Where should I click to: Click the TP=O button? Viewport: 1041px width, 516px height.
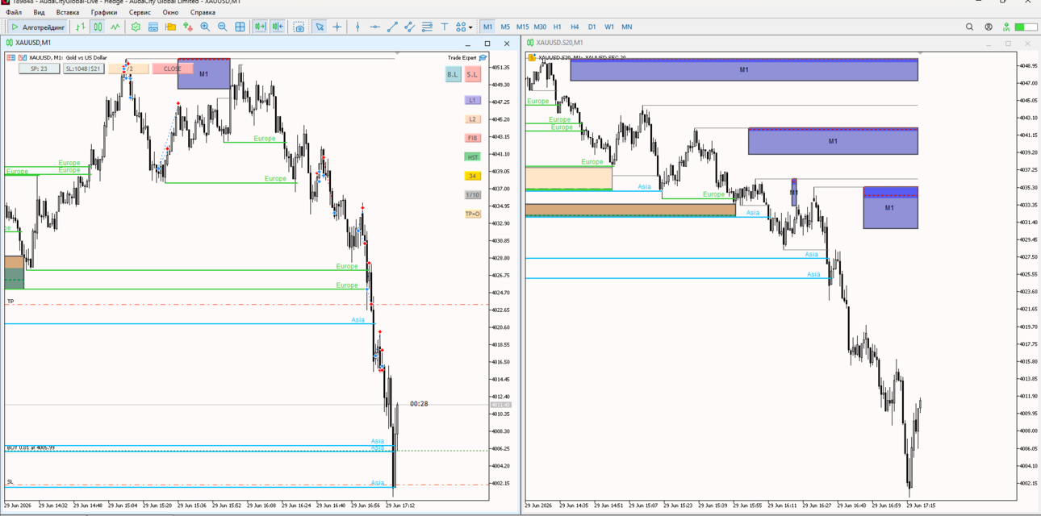click(473, 214)
